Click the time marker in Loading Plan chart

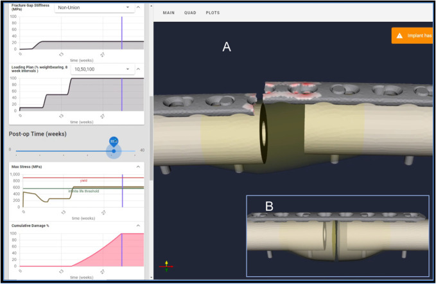[122, 96]
